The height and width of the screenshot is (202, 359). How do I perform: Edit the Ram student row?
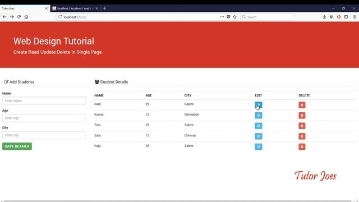259,105
